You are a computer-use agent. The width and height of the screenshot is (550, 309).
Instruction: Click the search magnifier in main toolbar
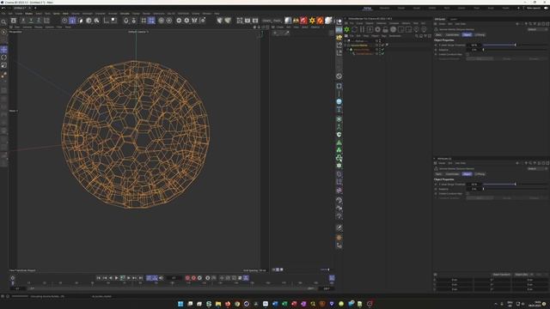(x=3, y=21)
